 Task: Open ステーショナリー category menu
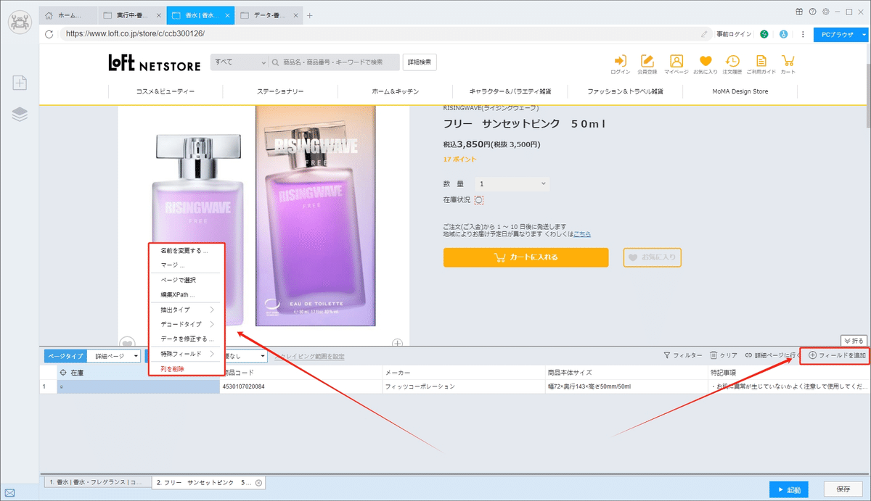point(280,91)
